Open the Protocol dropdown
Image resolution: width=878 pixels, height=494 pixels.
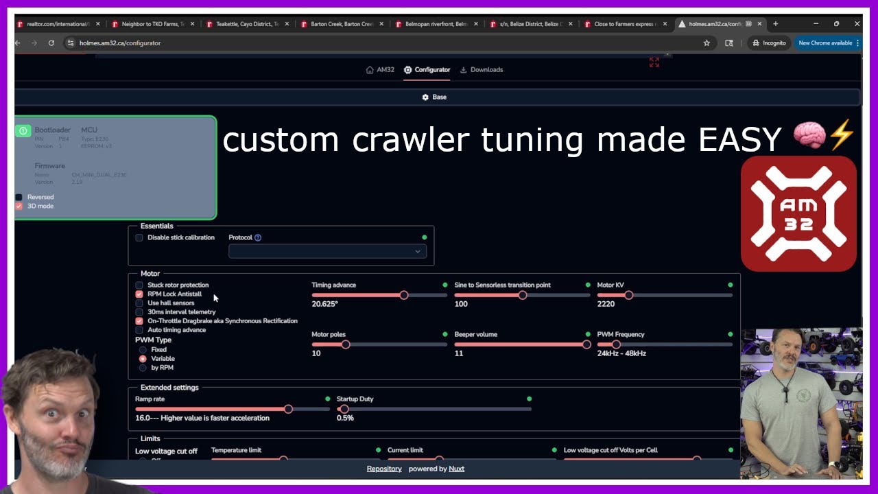point(327,251)
